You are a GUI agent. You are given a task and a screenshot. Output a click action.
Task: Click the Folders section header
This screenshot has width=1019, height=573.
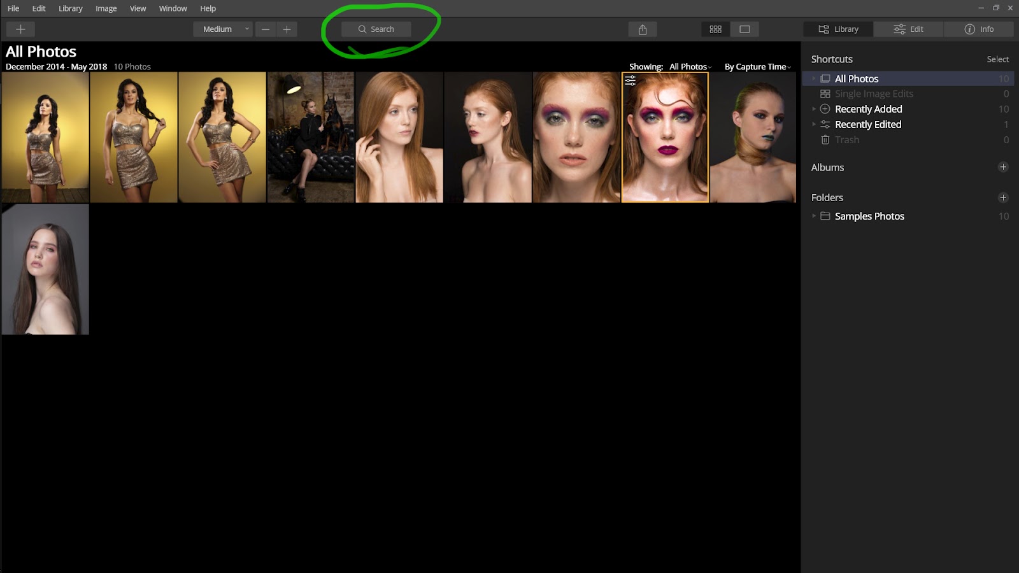[827, 198]
